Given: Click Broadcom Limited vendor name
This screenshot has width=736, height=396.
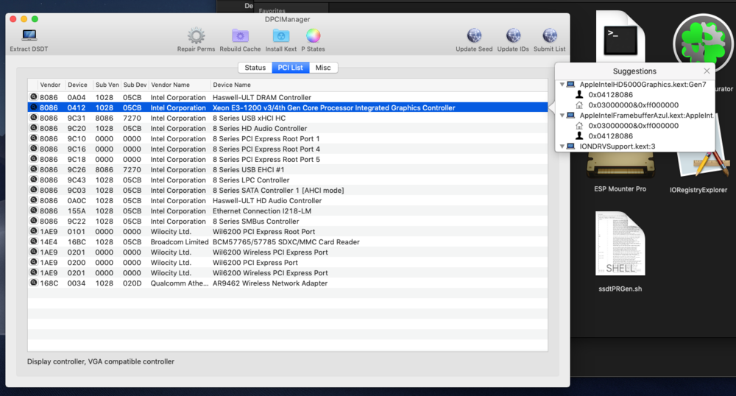Looking at the screenshot, I should 180,242.
